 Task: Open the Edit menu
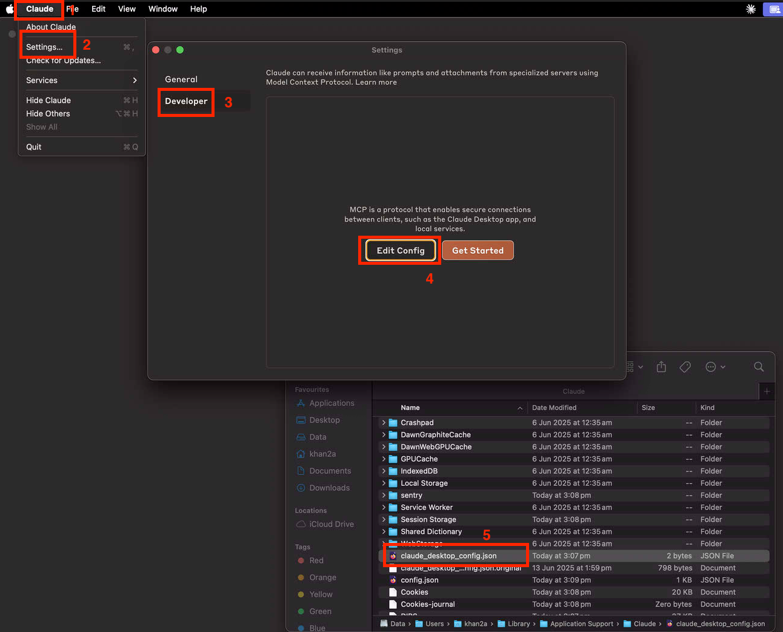point(98,9)
